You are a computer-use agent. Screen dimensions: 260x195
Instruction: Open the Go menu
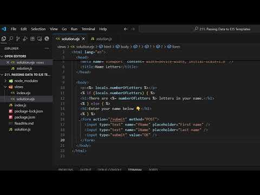(64, 29)
